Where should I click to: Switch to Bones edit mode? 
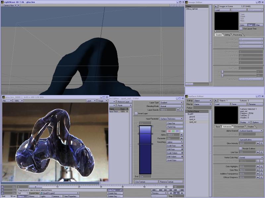click(x=34, y=196)
